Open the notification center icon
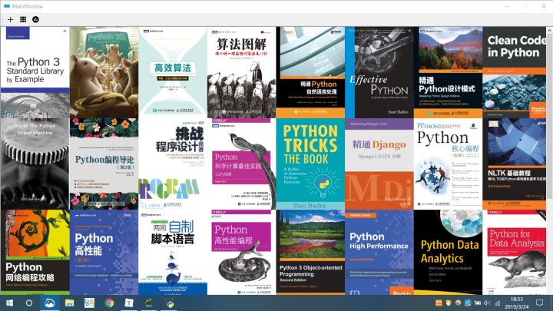This screenshot has height=311, width=553. tap(540, 303)
